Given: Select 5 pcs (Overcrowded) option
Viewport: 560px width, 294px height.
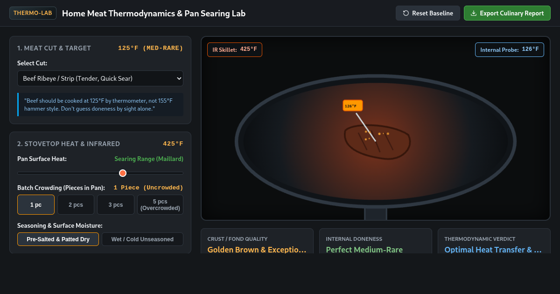Looking at the screenshot, I should (160, 204).
